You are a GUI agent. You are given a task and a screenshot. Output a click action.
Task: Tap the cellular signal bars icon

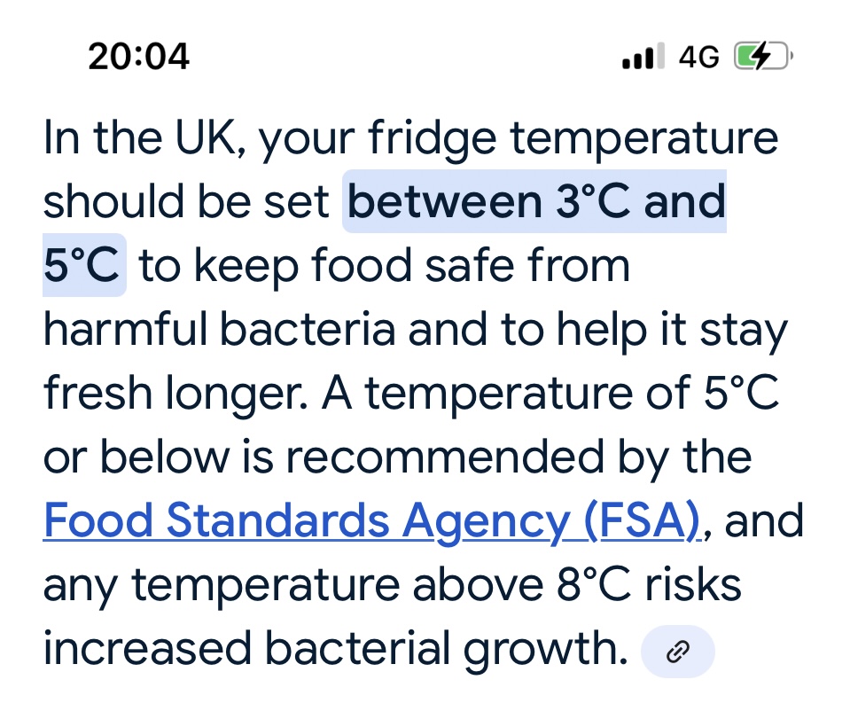pos(643,56)
